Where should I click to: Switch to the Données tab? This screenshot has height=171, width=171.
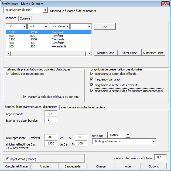(11, 18)
